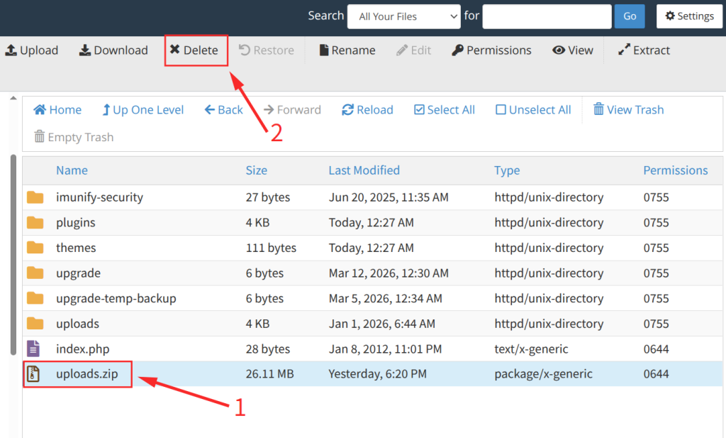Click Unselect All checkbox
Image resolution: width=726 pixels, height=438 pixels.
coord(533,110)
